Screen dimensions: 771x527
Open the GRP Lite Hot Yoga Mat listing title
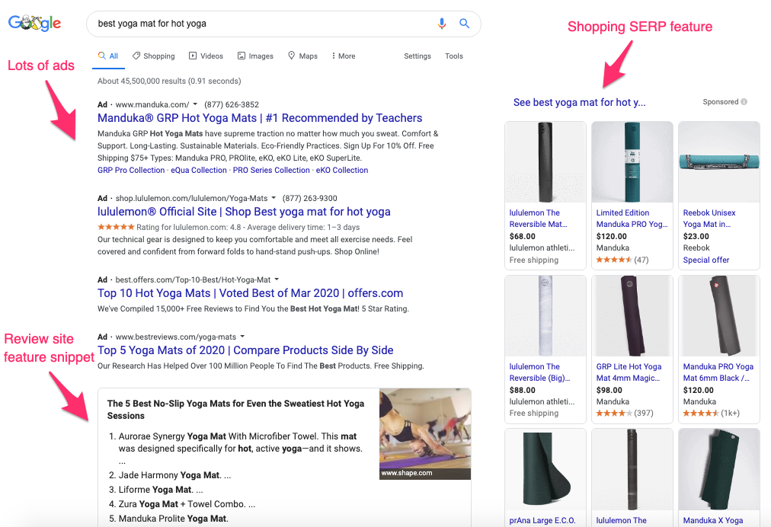coord(629,372)
